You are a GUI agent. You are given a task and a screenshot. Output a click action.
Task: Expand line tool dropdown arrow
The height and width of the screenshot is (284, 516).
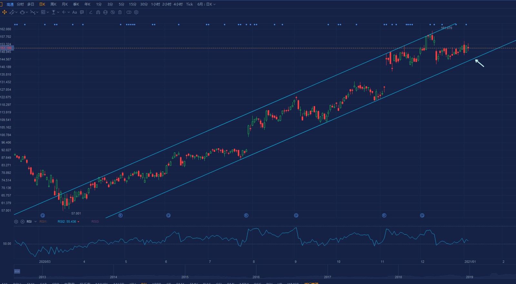16,12
